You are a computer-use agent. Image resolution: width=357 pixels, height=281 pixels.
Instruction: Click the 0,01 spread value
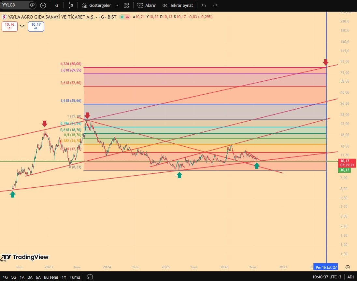click(22, 26)
